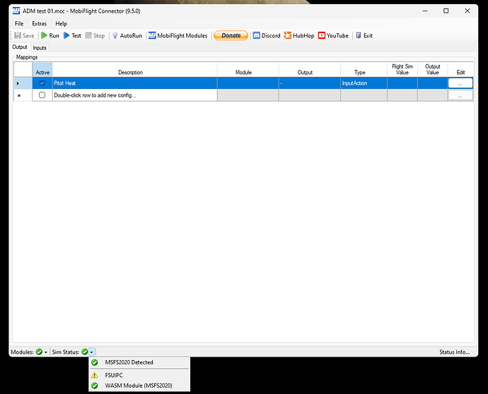This screenshot has width=488, height=394.
Task: Select the Pitot Heat row arrow marker
Action: pyautogui.click(x=18, y=83)
